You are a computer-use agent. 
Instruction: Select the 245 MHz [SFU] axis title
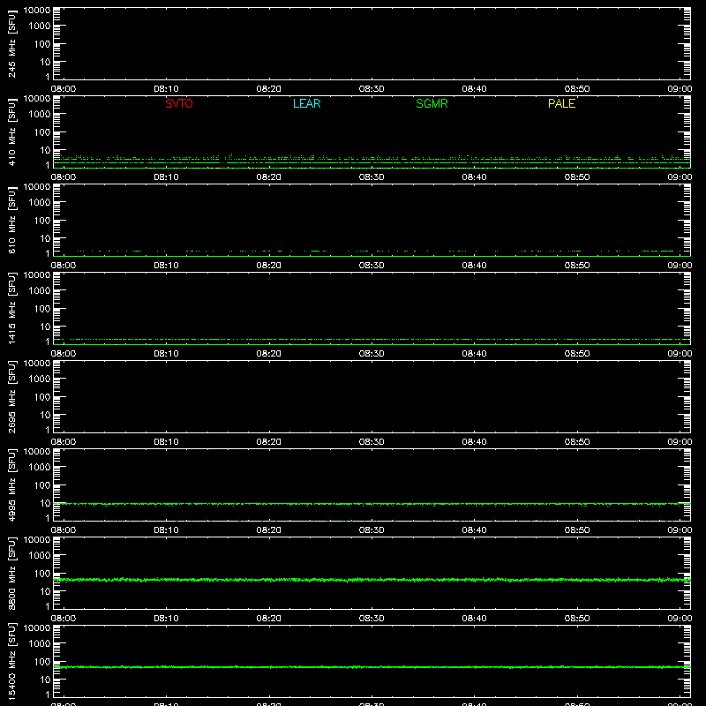click(11, 44)
